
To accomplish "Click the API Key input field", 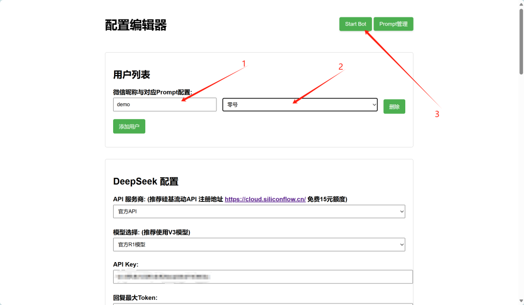I will [x=263, y=276].
